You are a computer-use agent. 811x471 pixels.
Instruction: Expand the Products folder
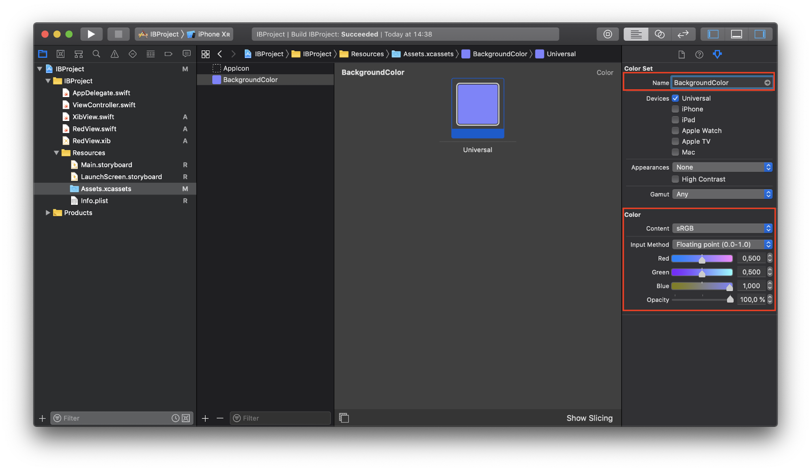point(48,213)
